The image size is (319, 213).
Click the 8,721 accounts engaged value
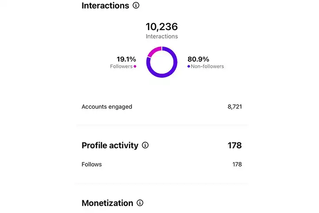(x=234, y=106)
